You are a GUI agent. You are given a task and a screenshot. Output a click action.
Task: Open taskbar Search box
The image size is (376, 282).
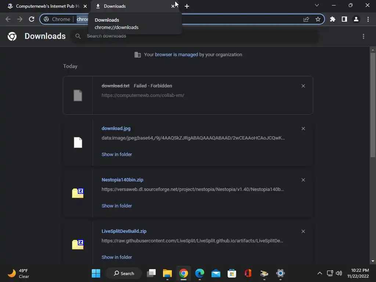(124, 273)
